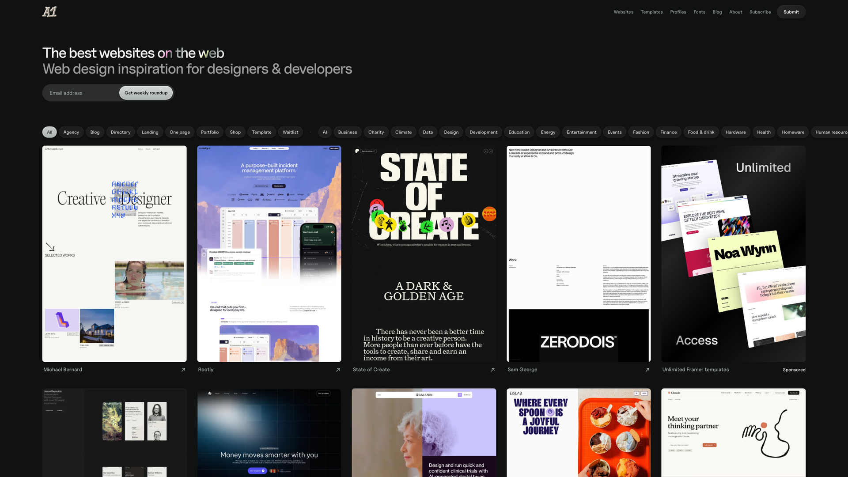
Task: Open State of Create via its arrow icon
Action: [x=492, y=370]
